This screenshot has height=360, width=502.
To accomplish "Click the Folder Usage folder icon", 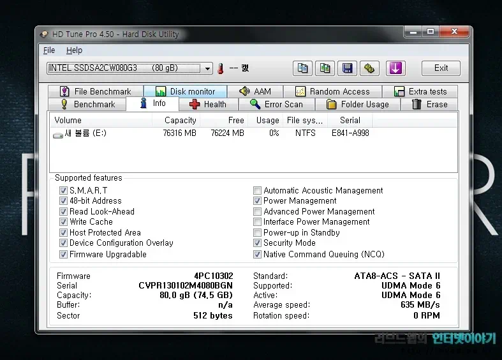I will click(x=331, y=105).
